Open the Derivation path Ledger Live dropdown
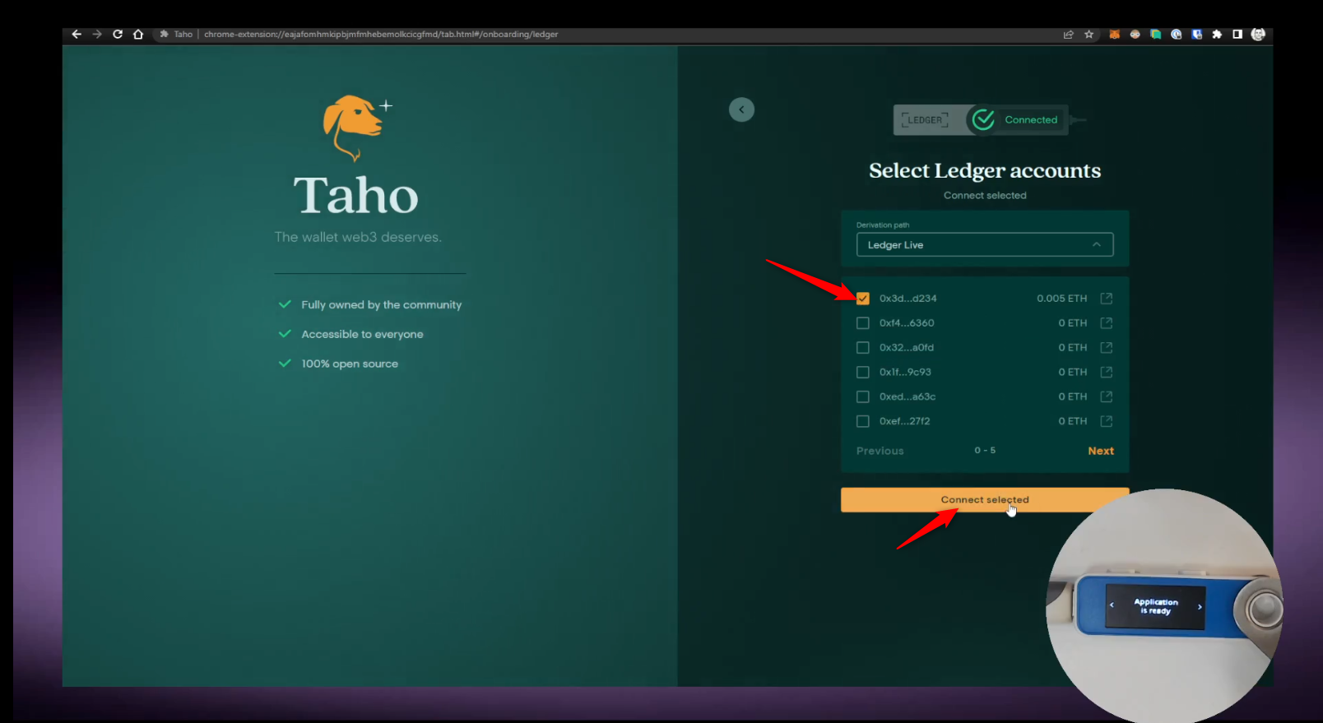Screen dimensions: 1323x723 click(x=984, y=245)
